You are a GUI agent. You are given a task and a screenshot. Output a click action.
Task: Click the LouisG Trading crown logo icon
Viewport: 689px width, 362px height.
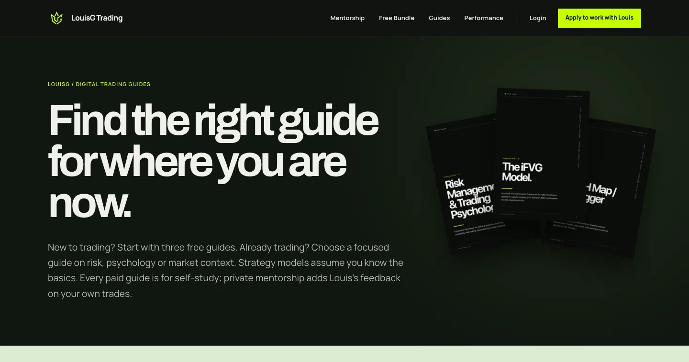pyautogui.click(x=56, y=18)
